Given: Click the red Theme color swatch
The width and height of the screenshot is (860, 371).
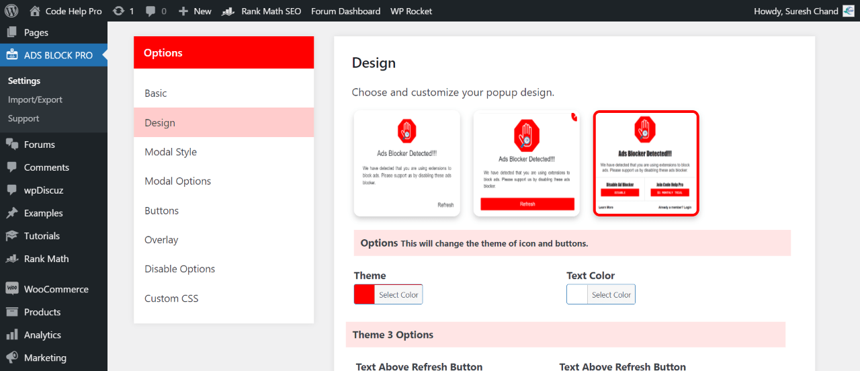Looking at the screenshot, I should point(364,294).
